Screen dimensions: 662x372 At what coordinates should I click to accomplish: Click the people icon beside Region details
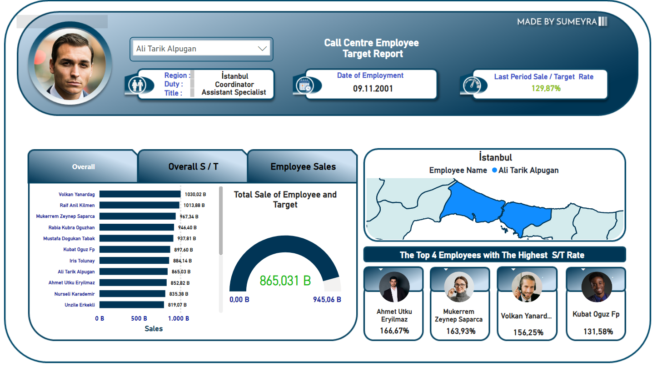coord(137,85)
